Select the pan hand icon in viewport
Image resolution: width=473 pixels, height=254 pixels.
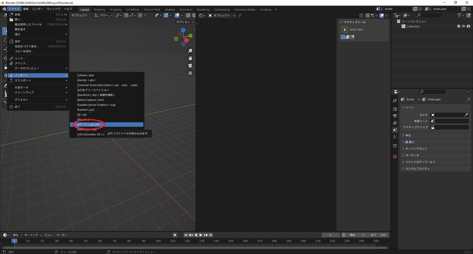[x=190, y=58]
